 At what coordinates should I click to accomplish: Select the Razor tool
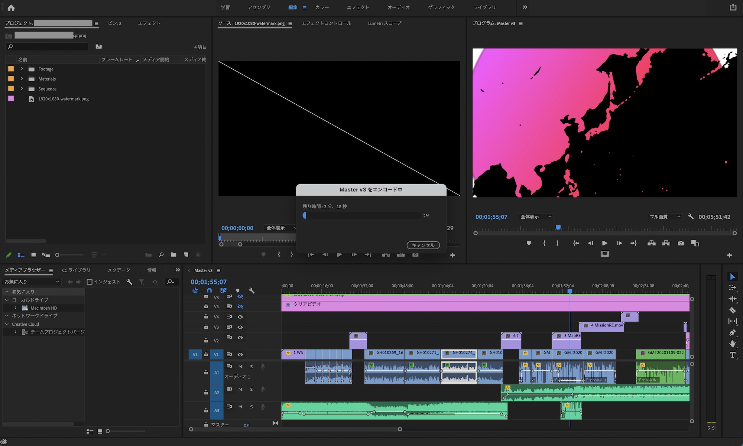pyautogui.click(x=732, y=310)
